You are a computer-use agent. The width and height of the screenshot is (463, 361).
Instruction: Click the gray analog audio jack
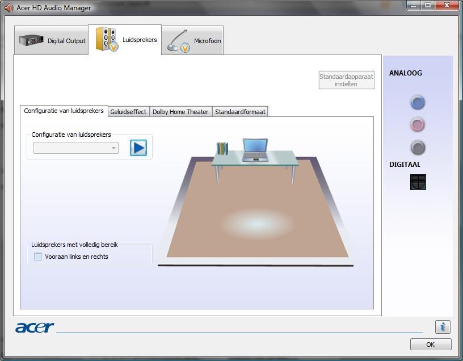pos(418,148)
